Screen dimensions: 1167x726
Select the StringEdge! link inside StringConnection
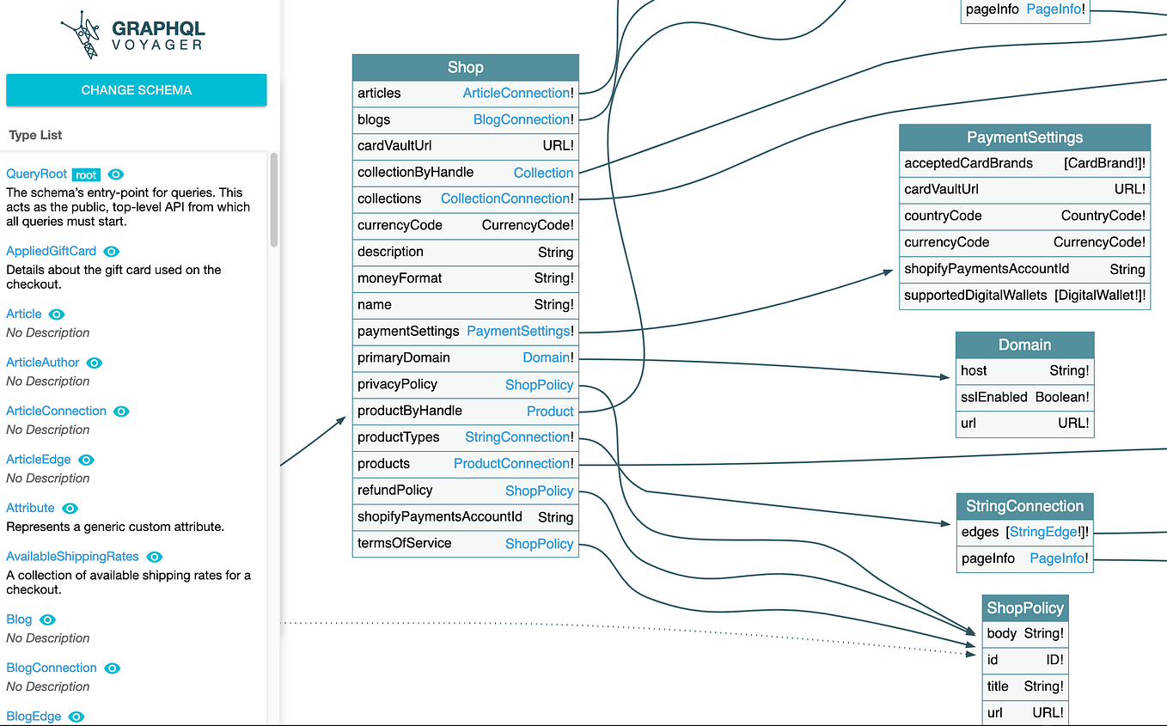click(x=1042, y=532)
